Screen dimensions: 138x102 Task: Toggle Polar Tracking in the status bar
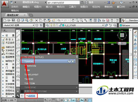coord(62,100)
